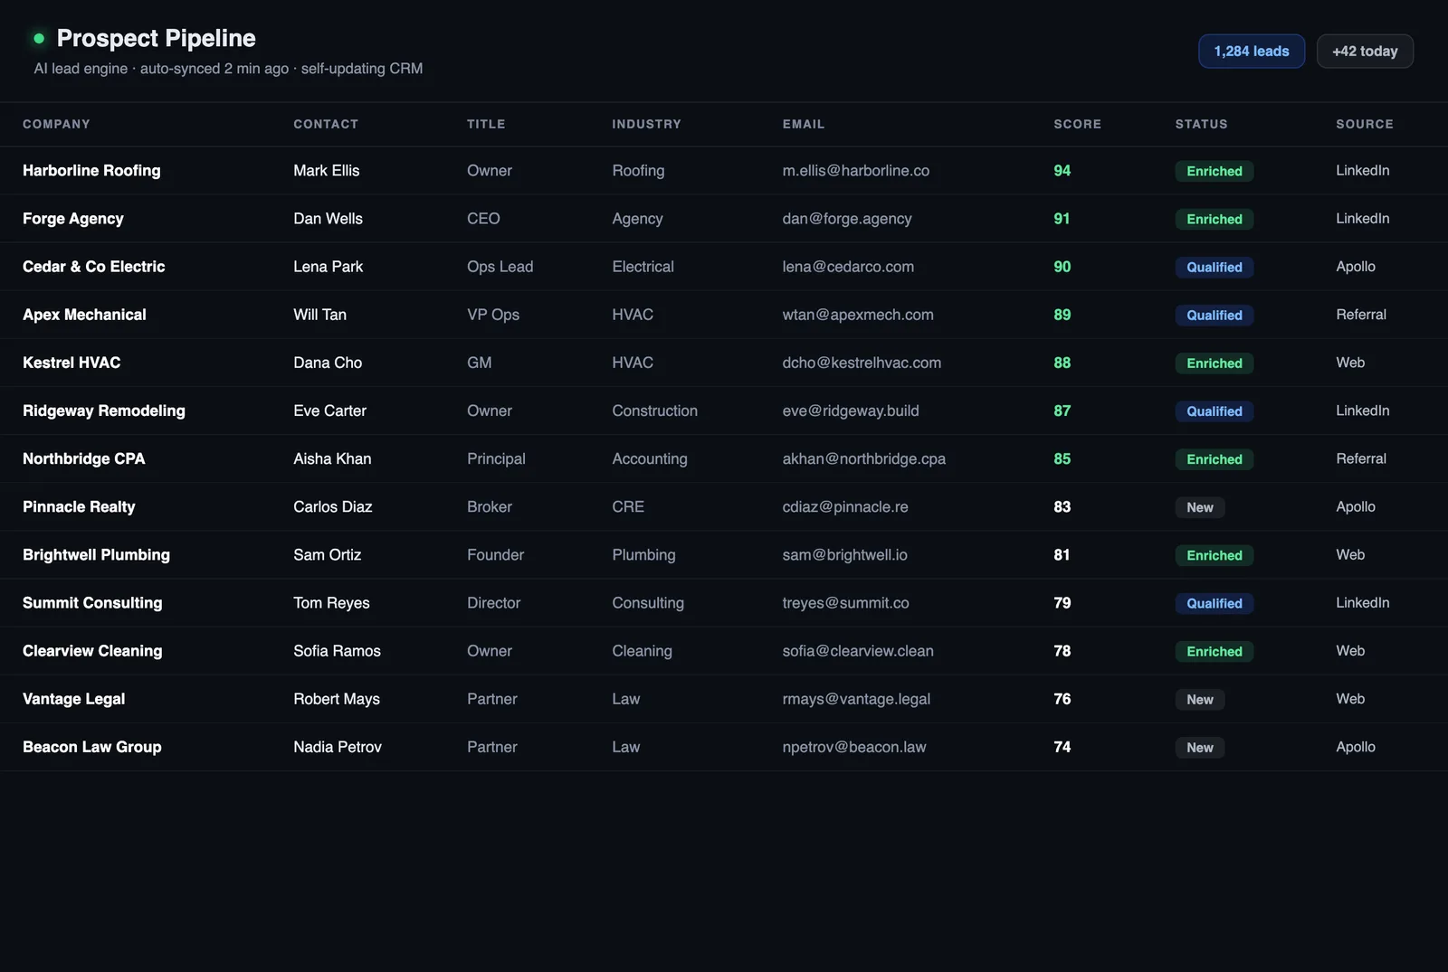The width and height of the screenshot is (1448, 972).
Task: Click the Construction industry cell
Action: click(655, 411)
